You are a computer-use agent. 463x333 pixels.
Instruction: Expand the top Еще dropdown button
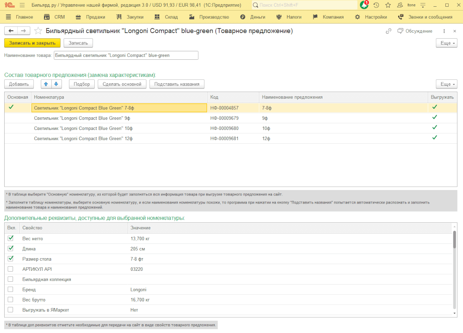(x=446, y=43)
